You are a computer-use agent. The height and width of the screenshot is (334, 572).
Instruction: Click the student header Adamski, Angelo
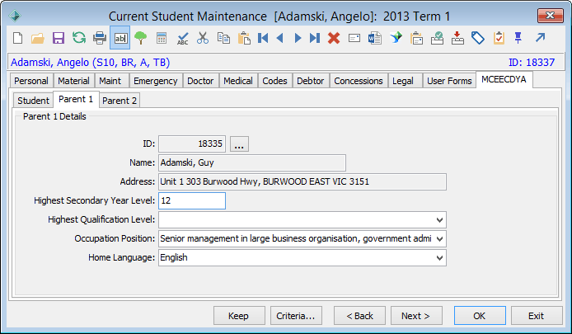pos(90,63)
